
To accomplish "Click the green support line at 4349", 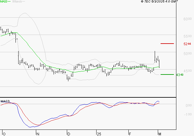I will coord(167,74).
